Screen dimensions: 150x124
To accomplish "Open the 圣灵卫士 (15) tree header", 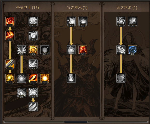I will pyautogui.click(x=27, y=8).
